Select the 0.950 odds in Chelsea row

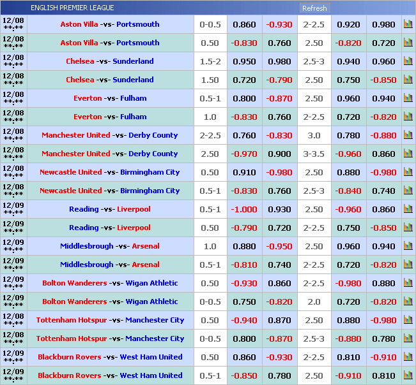click(244, 61)
